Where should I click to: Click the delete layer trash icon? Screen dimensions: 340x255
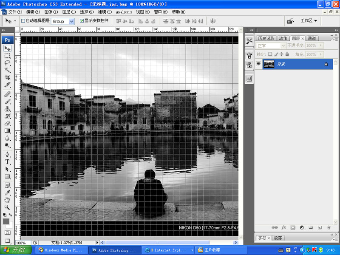point(328,227)
